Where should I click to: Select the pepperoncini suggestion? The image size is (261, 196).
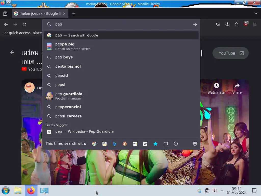(x=121, y=107)
